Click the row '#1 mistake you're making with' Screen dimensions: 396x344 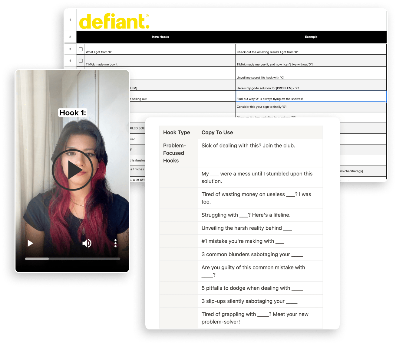point(260,241)
